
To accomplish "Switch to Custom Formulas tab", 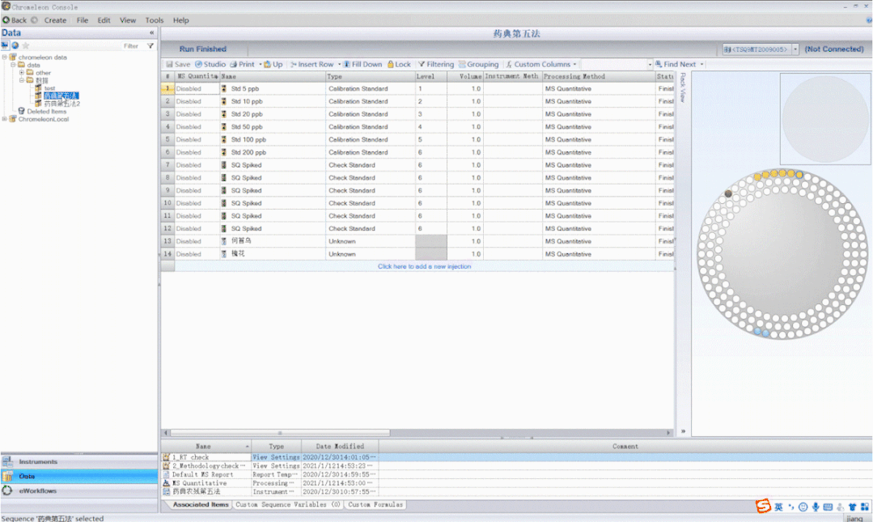I will (x=376, y=504).
